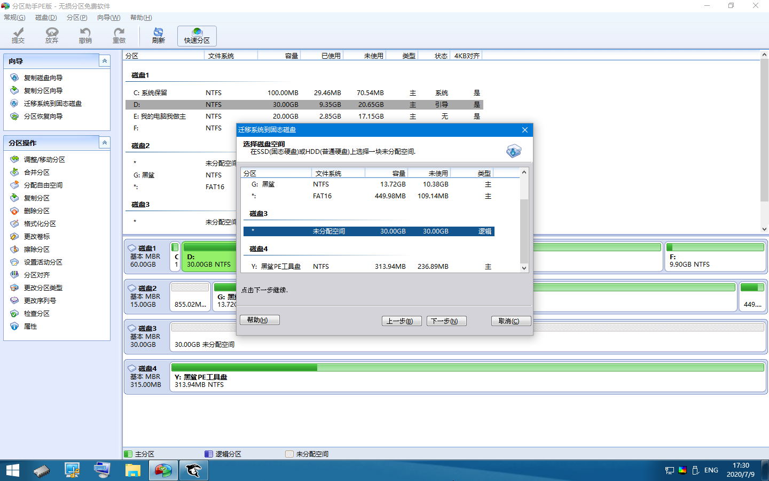Select 分配自由空间 operation
769x481 pixels.
[x=43, y=185]
